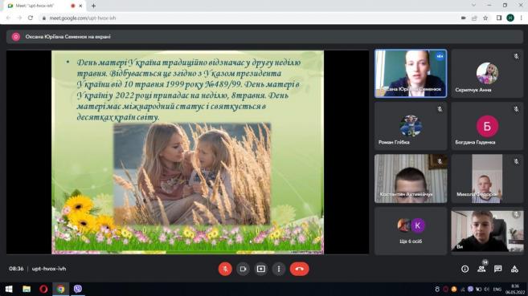
Task: Select Оксана Юріївна Семенюк video tile
Action: [x=411, y=74]
